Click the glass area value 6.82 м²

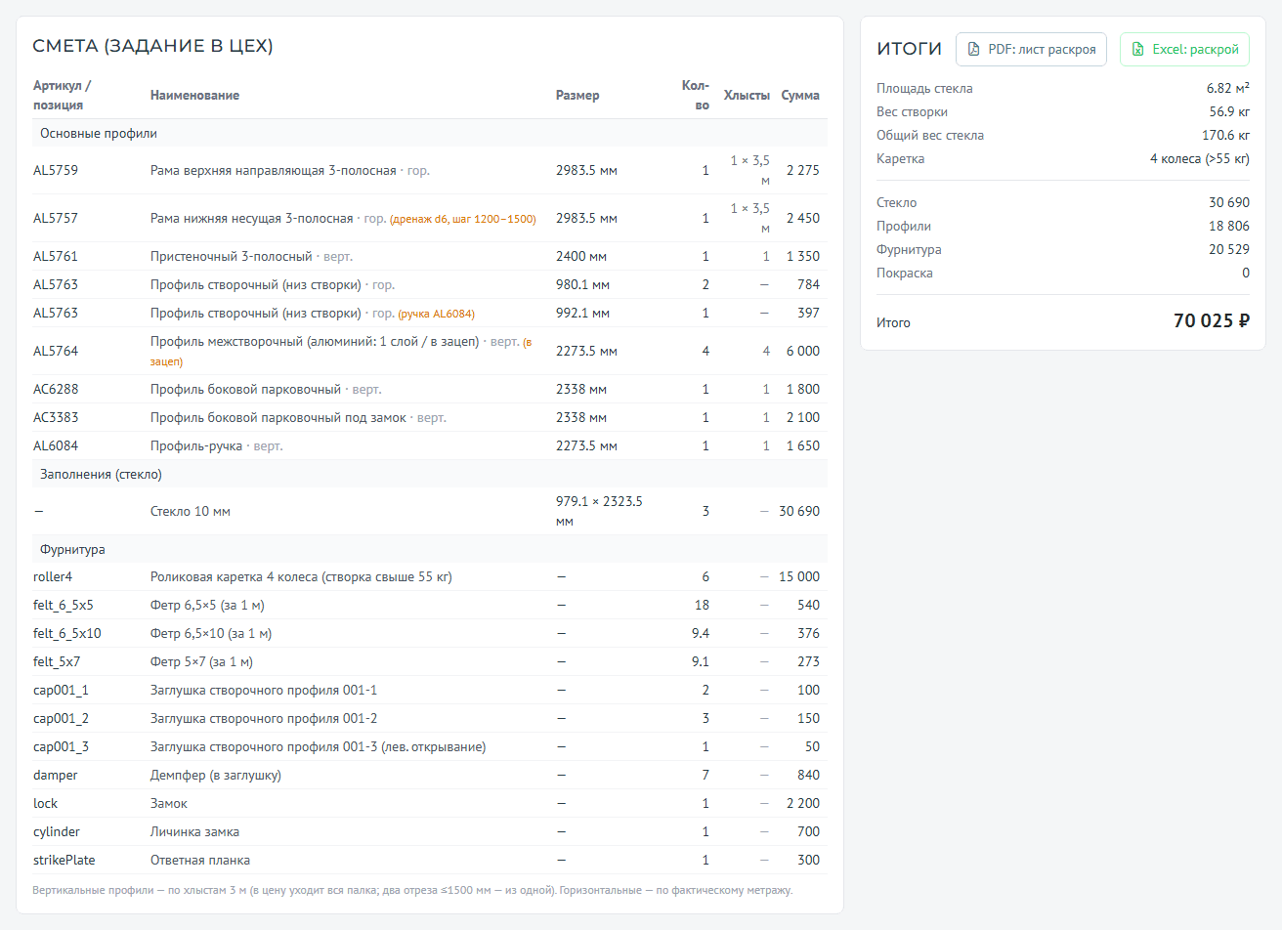1228,88
